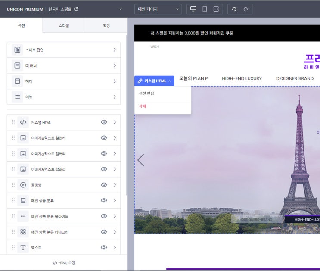
Task: Click the drag handle of 동영상 row
Action: (x=13, y=185)
